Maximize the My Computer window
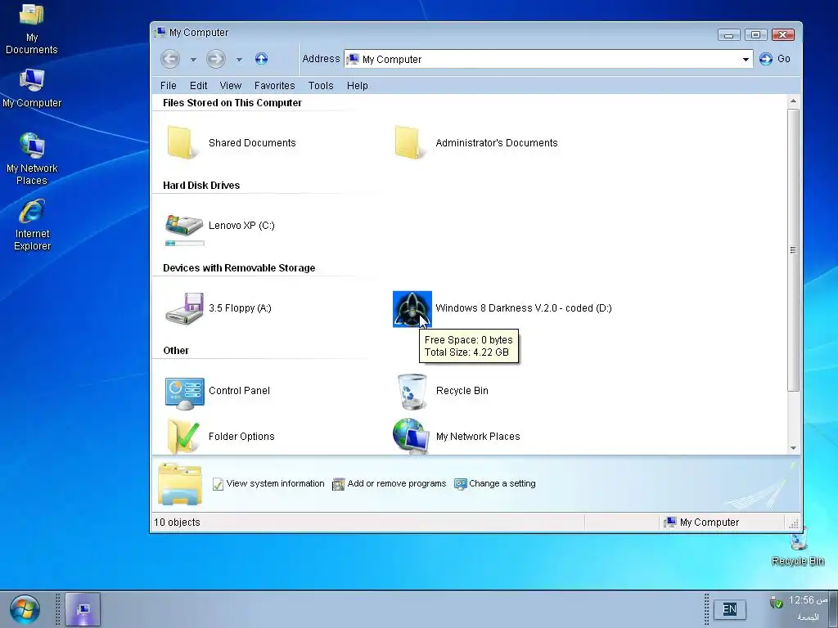This screenshot has height=628, width=838. pyautogui.click(x=755, y=34)
